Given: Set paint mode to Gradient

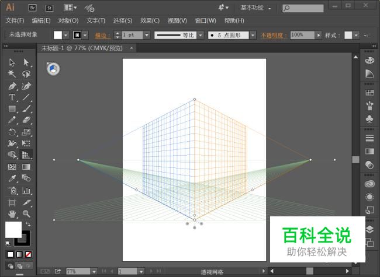Looking at the screenshot, I should click(19, 254).
